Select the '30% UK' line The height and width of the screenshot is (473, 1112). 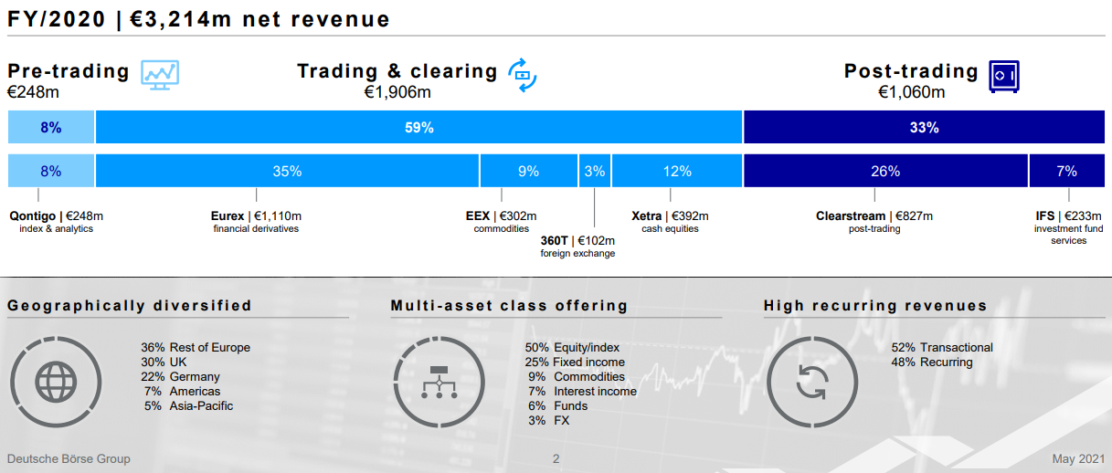[x=164, y=363]
